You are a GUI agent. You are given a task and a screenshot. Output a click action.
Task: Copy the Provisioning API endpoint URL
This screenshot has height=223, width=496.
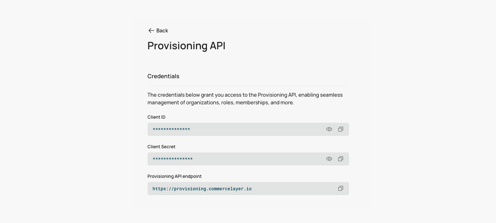click(341, 189)
